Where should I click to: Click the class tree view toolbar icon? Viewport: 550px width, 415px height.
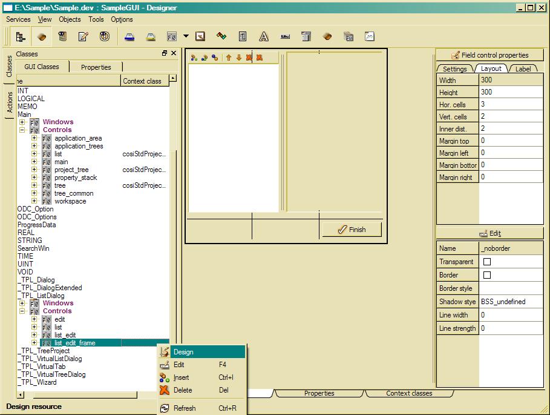21,37
